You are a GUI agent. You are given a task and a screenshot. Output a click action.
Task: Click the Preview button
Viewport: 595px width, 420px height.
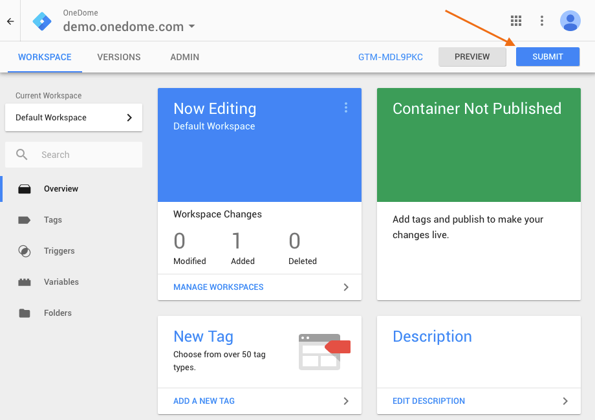(x=472, y=56)
